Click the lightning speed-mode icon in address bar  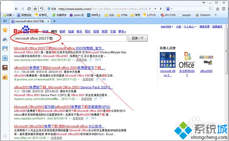(150, 9)
